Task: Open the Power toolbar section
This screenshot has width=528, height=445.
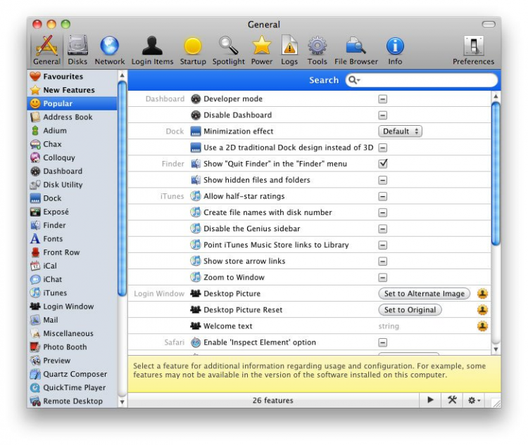Action: pyautogui.click(x=262, y=50)
